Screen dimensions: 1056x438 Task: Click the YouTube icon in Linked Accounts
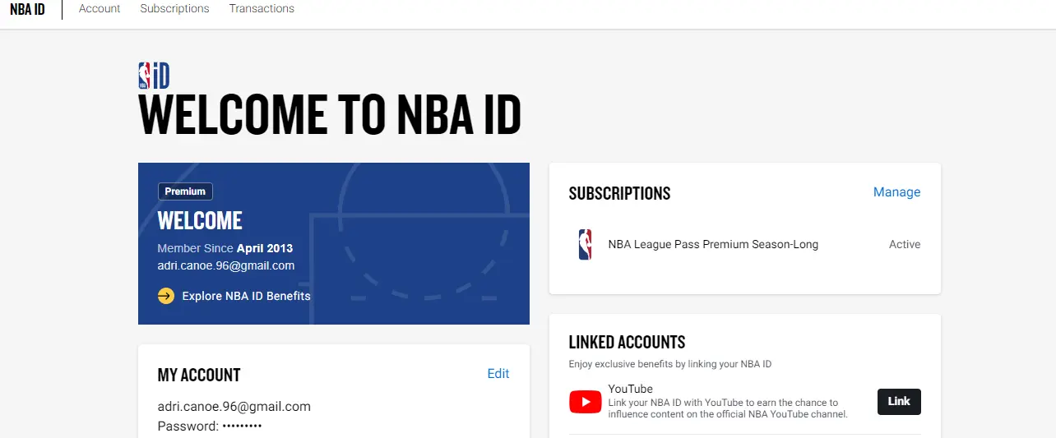click(x=586, y=402)
